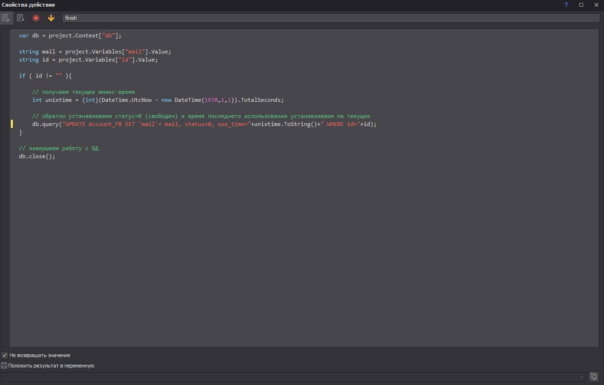Viewport: 604px width, 385px height.
Task: Edit the action name field containing finish
Action: (x=331, y=18)
